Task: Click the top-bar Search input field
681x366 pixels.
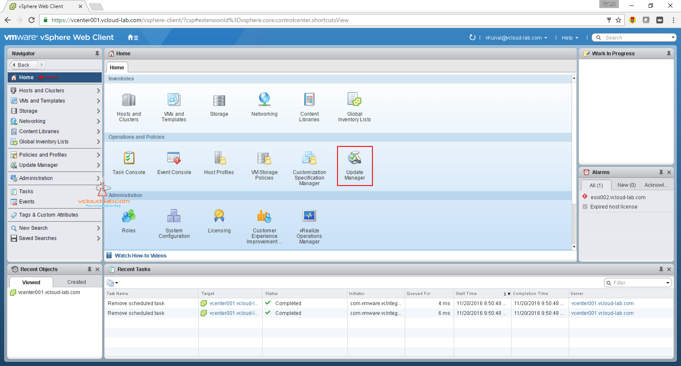Action: pyautogui.click(x=634, y=37)
